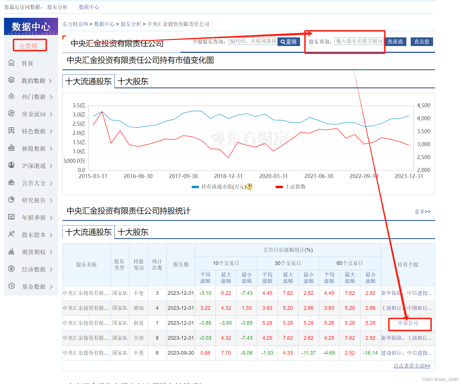Click the yuan coin icon beside 经济数据

[11, 268]
